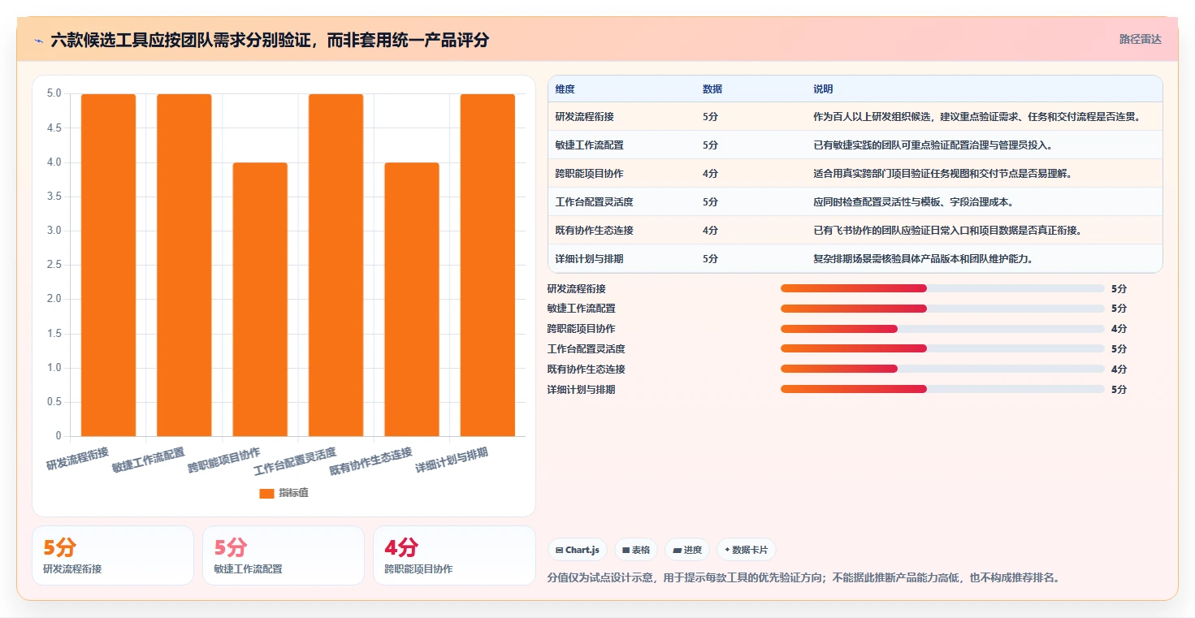Click the 研发流程衔接 chart bar
The width and height of the screenshot is (1195, 618).
(108, 265)
